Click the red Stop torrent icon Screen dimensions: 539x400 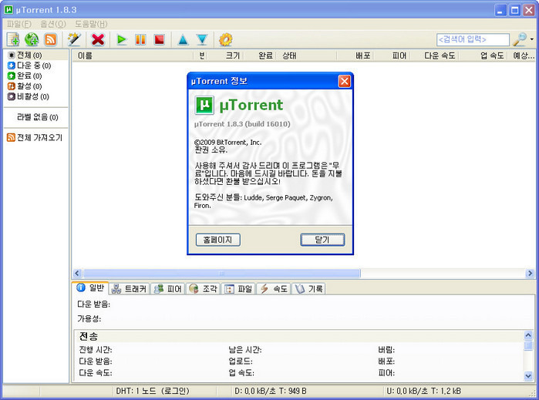click(x=159, y=39)
